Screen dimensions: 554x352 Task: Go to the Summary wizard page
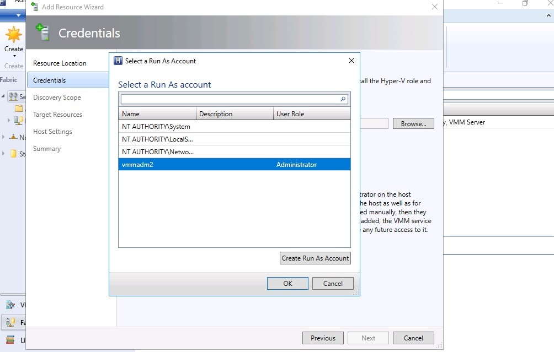pyautogui.click(x=47, y=148)
